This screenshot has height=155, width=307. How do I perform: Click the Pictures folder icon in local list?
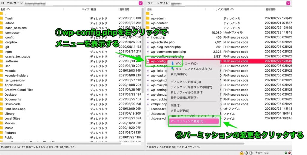click(x=1, y=133)
